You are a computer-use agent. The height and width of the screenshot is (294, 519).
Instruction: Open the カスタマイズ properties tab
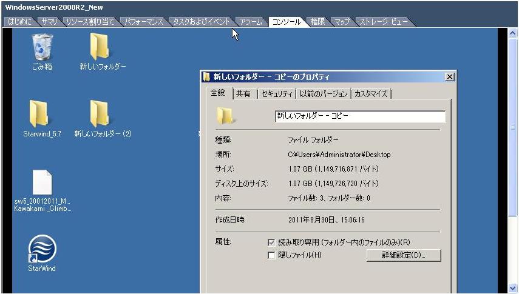tap(371, 94)
